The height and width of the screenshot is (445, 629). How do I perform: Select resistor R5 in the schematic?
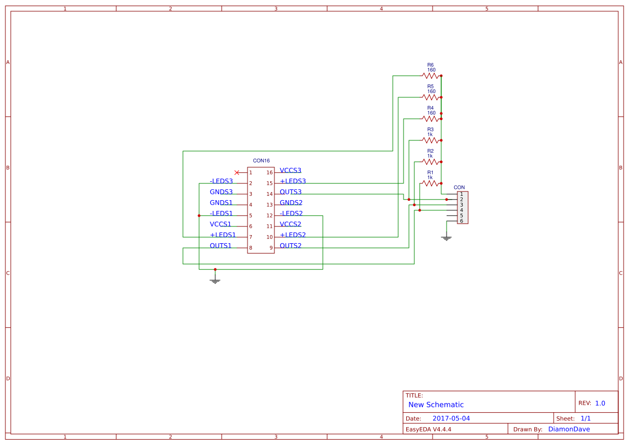(430, 97)
